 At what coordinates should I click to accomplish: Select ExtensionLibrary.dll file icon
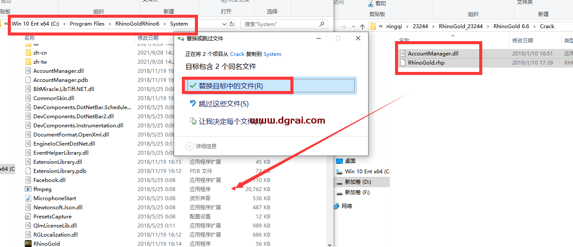pos(28,162)
